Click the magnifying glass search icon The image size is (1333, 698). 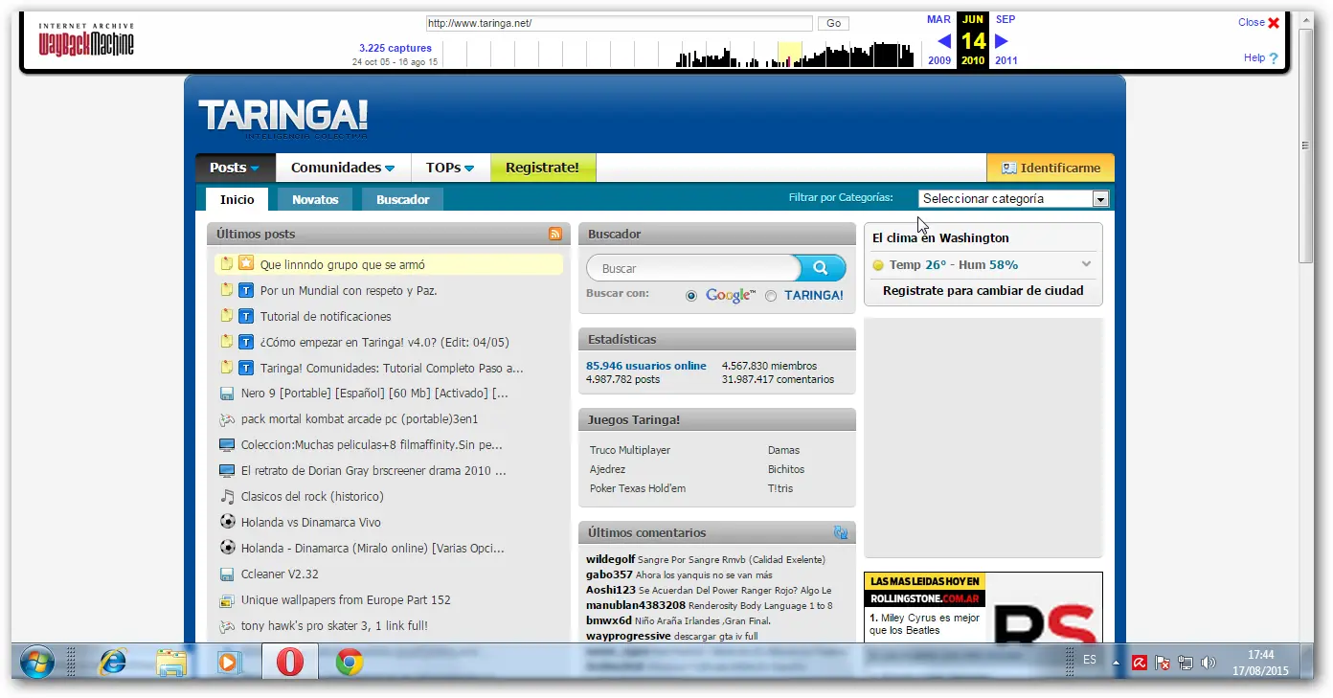pos(822,268)
